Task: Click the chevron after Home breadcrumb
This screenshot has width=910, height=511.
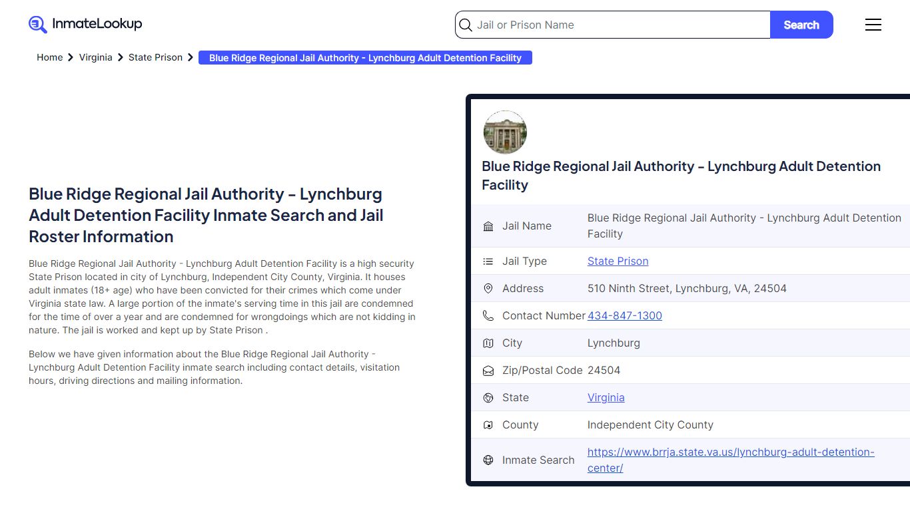Action: 71,58
